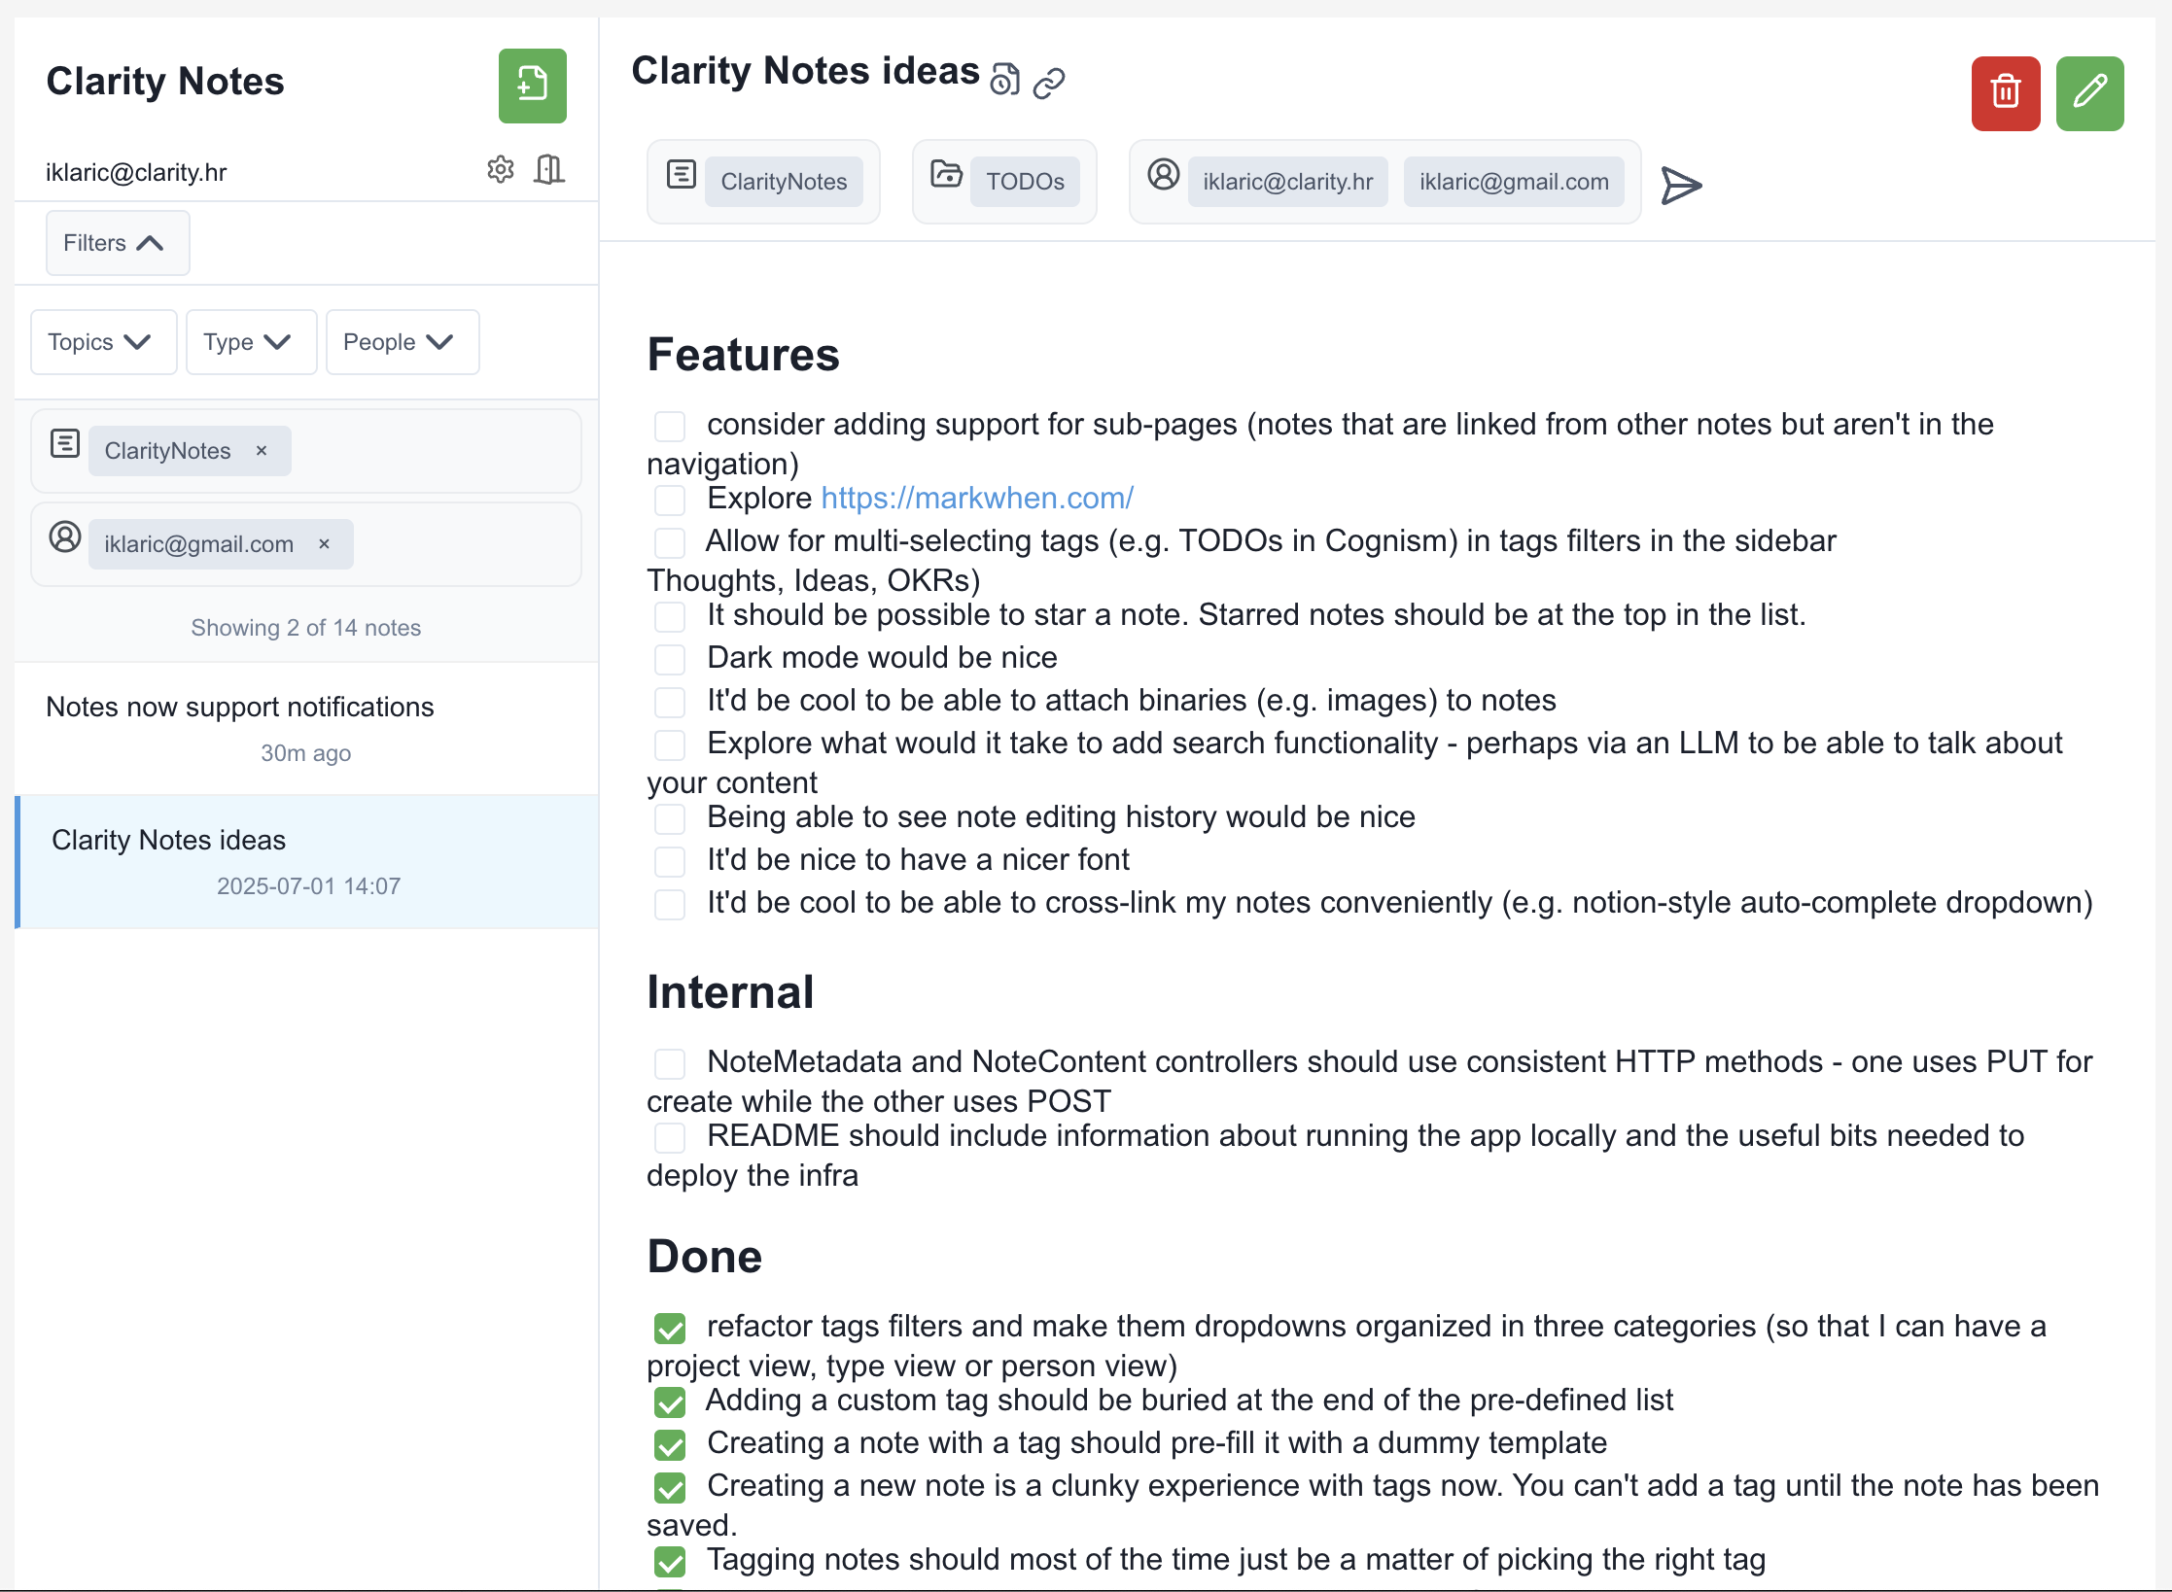Click the iklaric@clarity.hr tag in note header
Screen dimensions: 2172x1592
(1287, 182)
